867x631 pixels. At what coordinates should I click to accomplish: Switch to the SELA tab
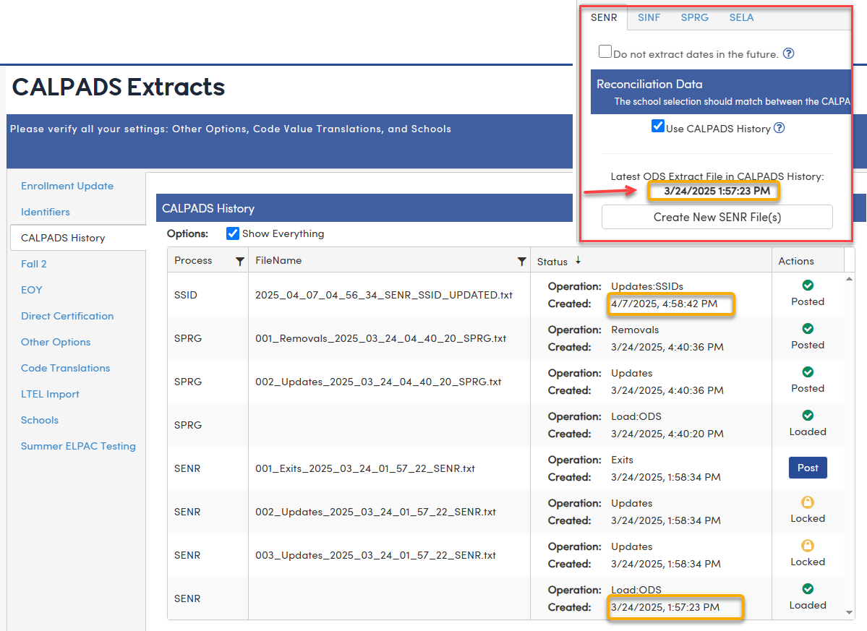tap(741, 17)
